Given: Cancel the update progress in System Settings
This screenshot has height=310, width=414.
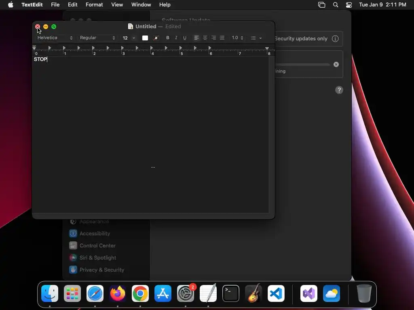Looking at the screenshot, I should pyautogui.click(x=336, y=64).
